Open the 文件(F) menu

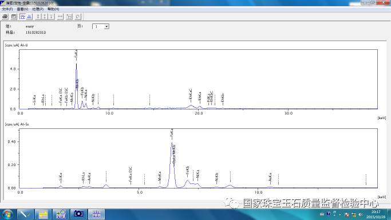(x=7, y=9)
